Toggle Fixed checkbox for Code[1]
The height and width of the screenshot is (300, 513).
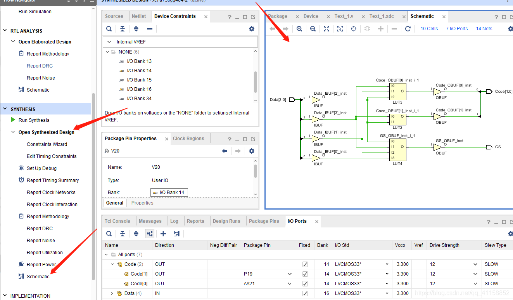click(305, 274)
